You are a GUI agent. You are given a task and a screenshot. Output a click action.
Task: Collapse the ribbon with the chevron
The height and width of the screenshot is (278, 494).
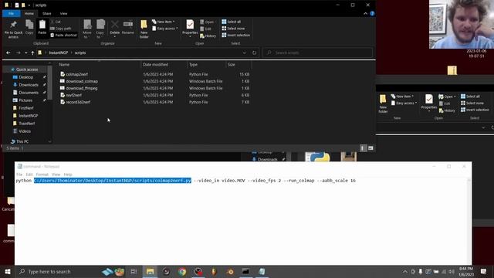pyautogui.click(x=365, y=14)
